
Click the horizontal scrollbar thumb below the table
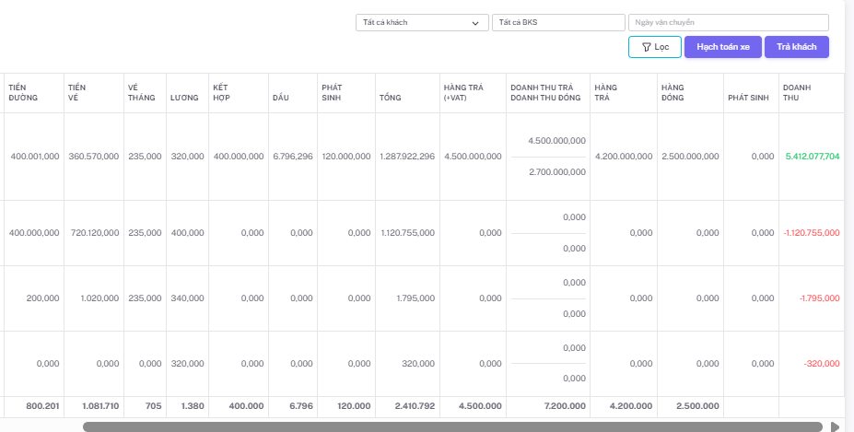click(451, 426)
